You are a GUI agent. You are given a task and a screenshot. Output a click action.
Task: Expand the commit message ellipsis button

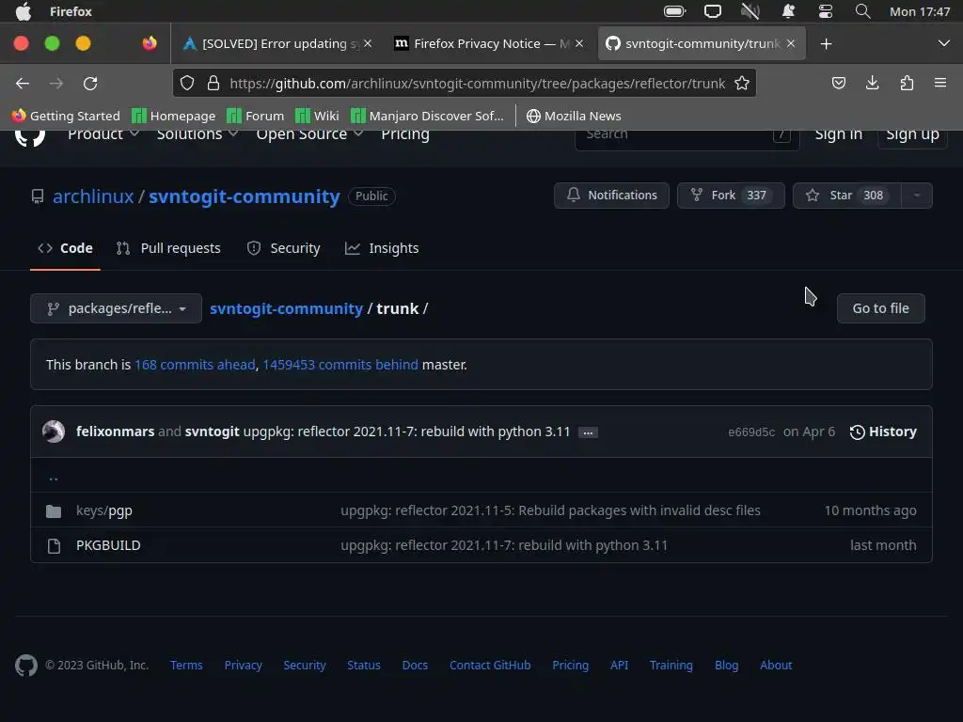(588, 432)
